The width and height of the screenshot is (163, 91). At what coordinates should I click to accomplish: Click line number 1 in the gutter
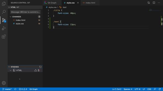pyautogui.click(x=48, y=10)
